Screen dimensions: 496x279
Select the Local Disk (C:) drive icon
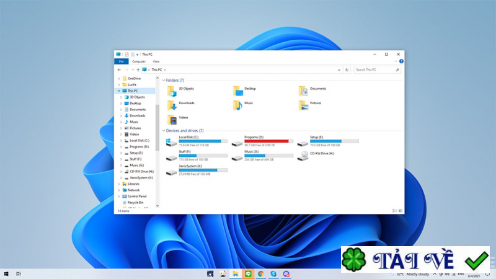pyautogui.click(x=171, y=142)
